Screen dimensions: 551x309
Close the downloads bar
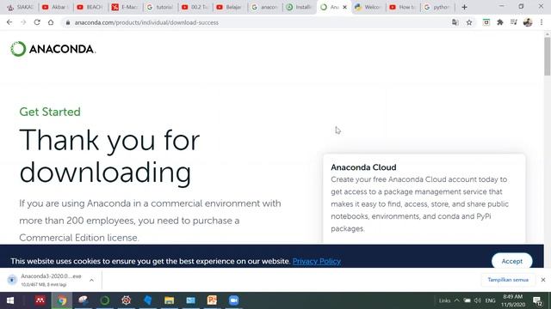click(x=543, y=280)
